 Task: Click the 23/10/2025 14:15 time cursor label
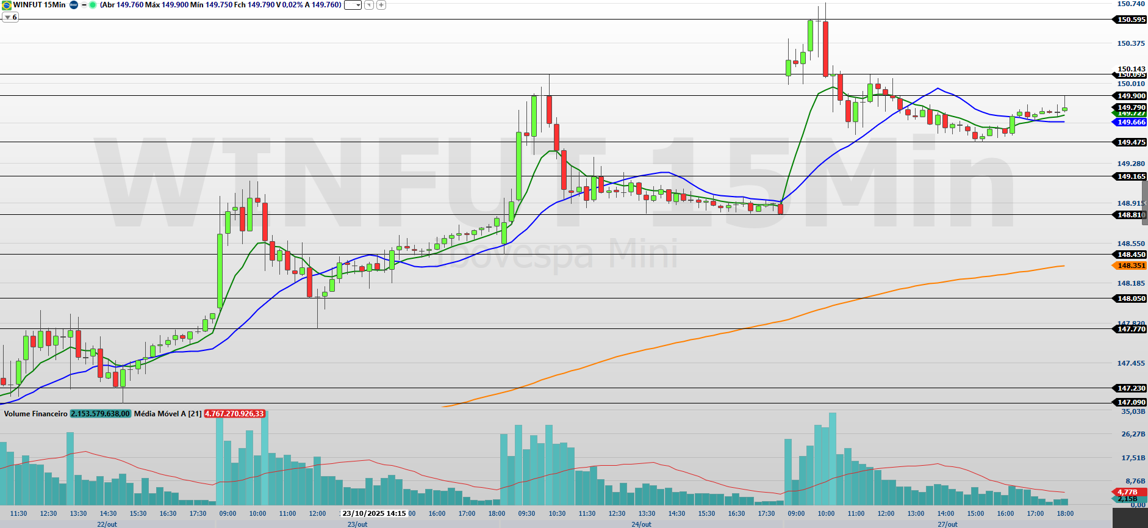click(x=374, y=513)
